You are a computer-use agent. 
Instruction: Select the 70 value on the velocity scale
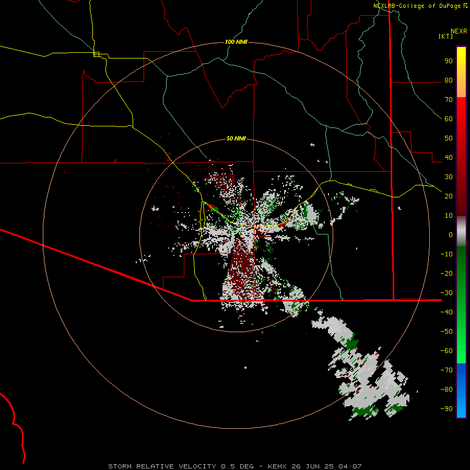tap(449, 100)
